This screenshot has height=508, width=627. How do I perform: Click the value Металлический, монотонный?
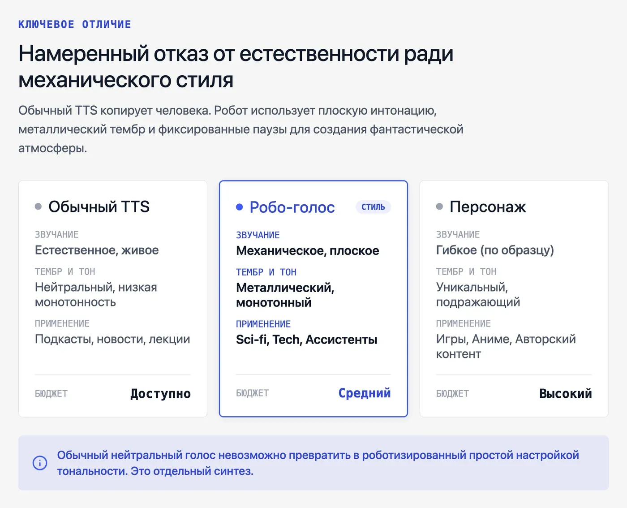285,295
